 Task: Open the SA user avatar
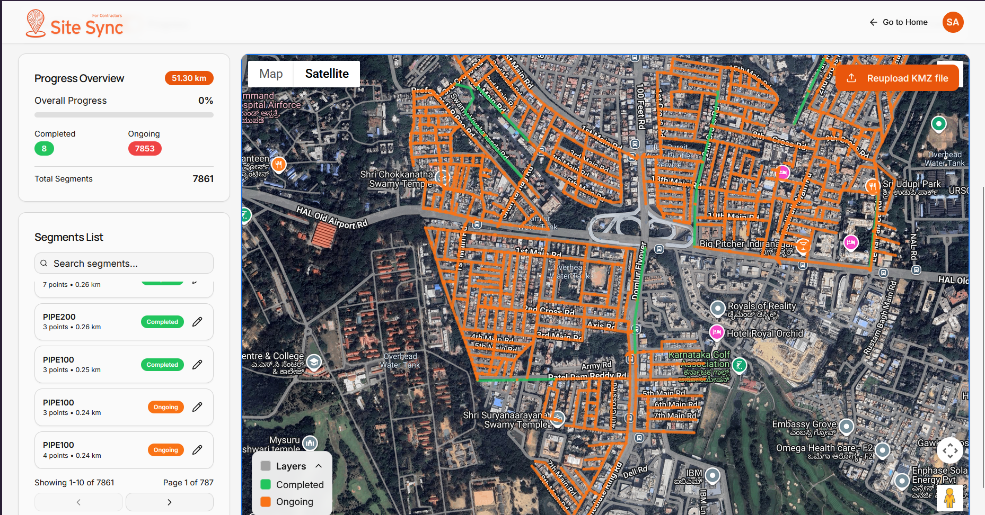(x=953, y=22)
